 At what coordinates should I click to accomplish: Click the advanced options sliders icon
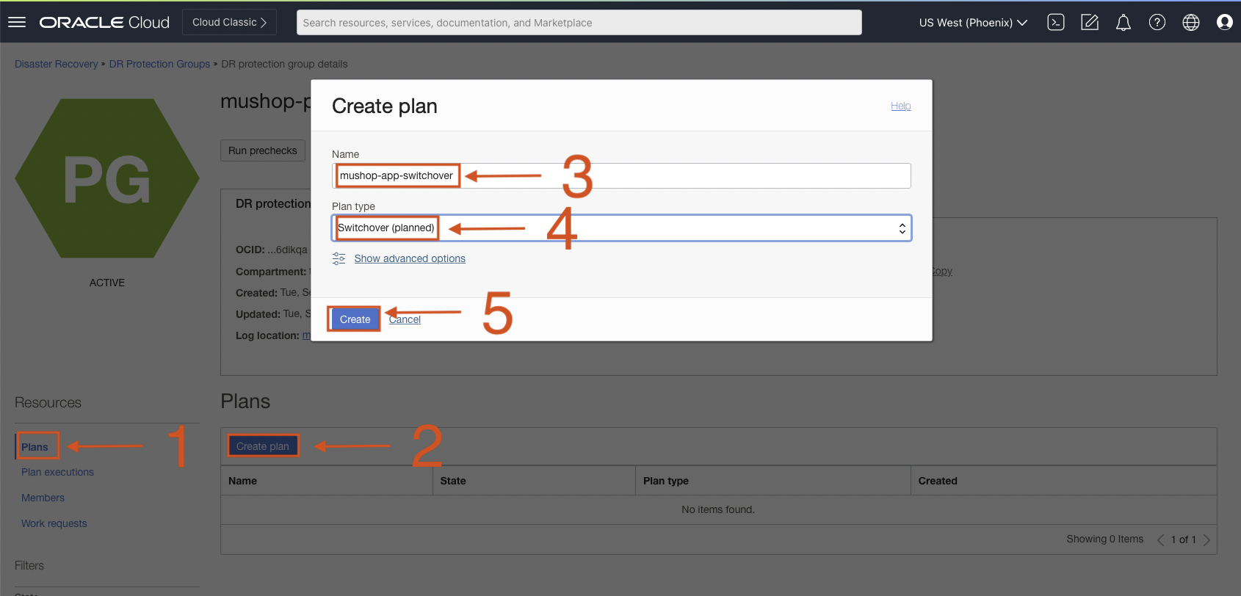pos(339,258)
